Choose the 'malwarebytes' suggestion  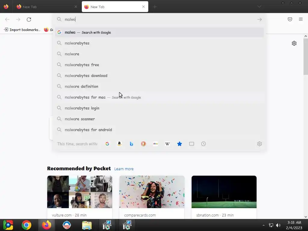[159, 43]
